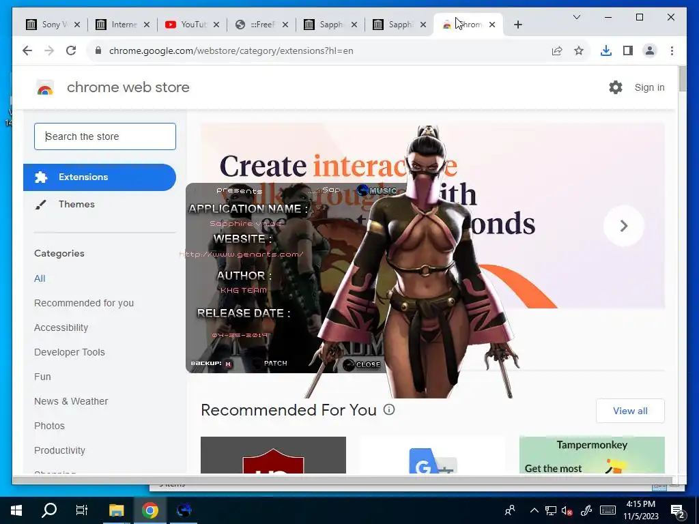Viewport: 699px width, 524px height.
Task: Expand the tab search dropdown
Action: tap(576, 17)
